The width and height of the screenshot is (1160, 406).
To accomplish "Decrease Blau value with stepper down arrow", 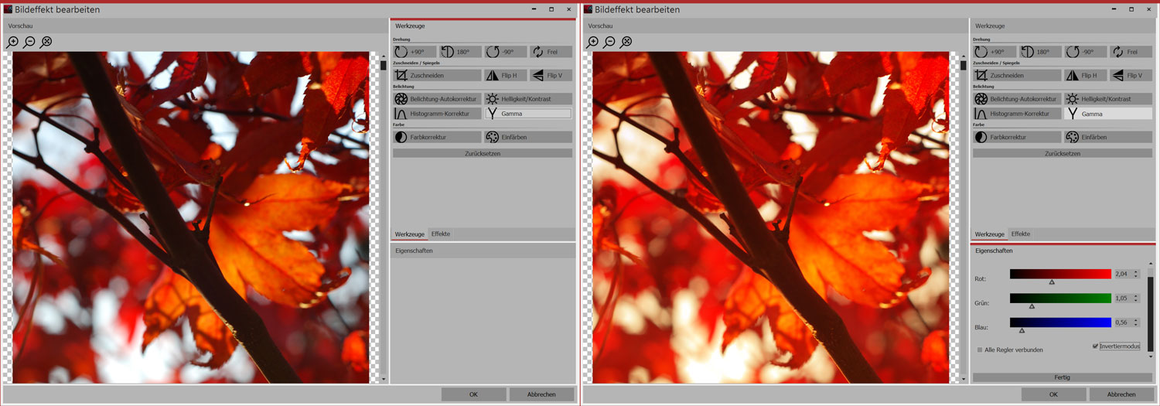I will tap(1136, 325).
